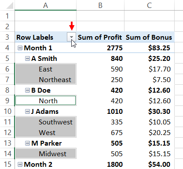Select the Month 2 label cell

(x=46, y=164)
